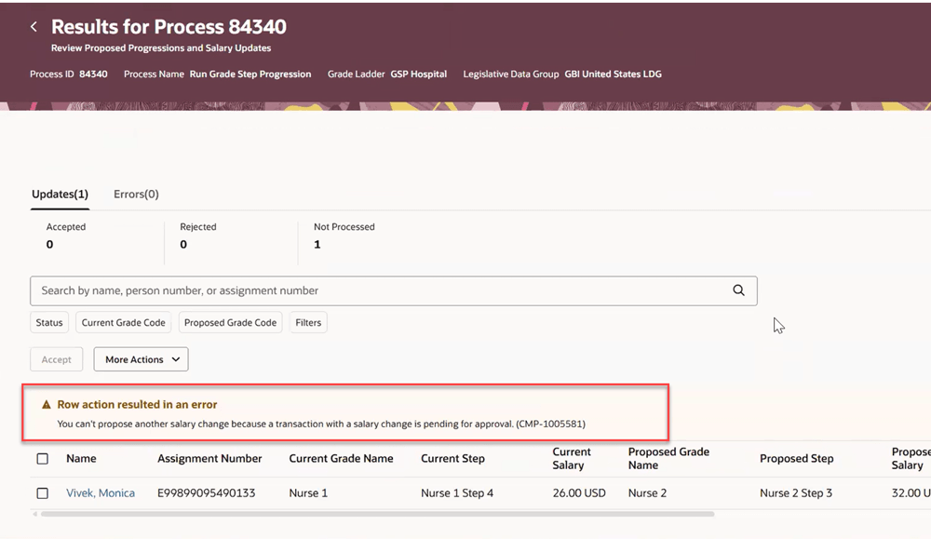
Task: Open additional Filters options
Action: [x=307, y=322]
